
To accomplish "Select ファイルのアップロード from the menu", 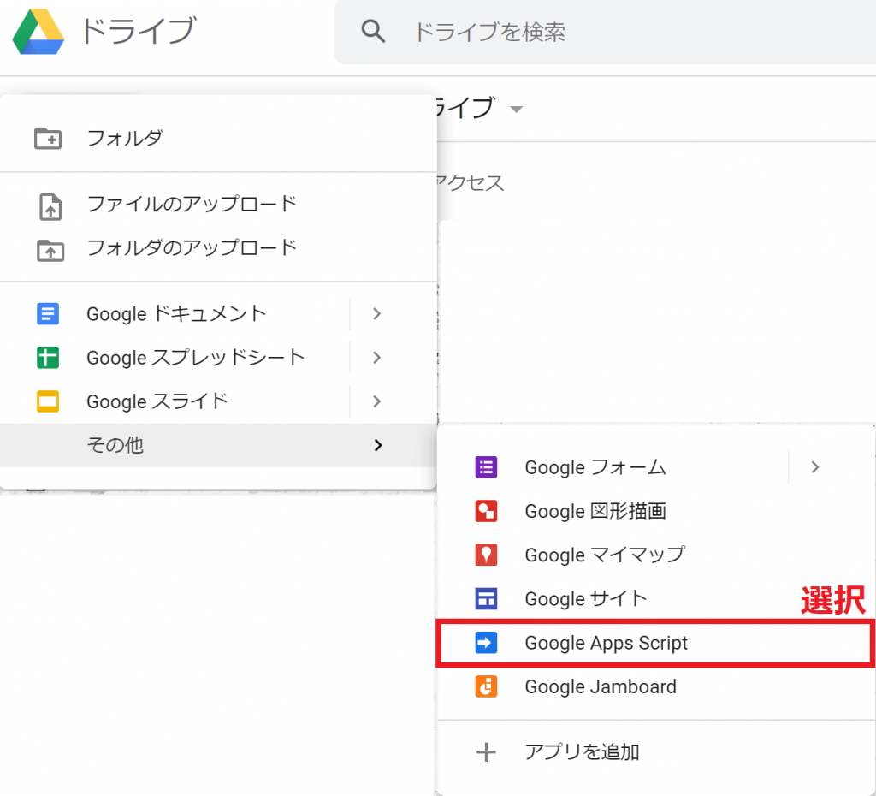I will [x=192, y=204].
